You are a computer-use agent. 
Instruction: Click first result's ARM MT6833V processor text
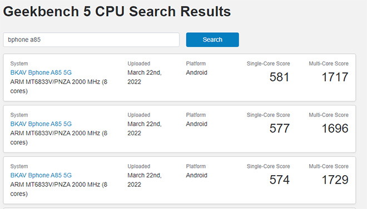(x=59, y=86)
